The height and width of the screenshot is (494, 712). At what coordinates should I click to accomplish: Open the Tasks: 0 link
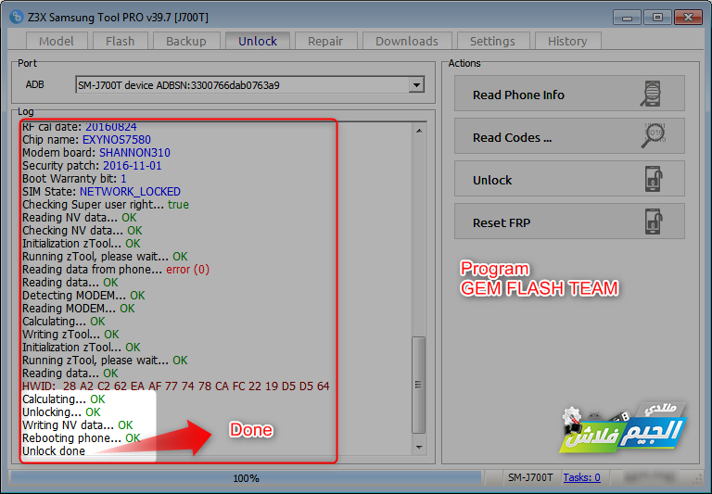[581, 477]
